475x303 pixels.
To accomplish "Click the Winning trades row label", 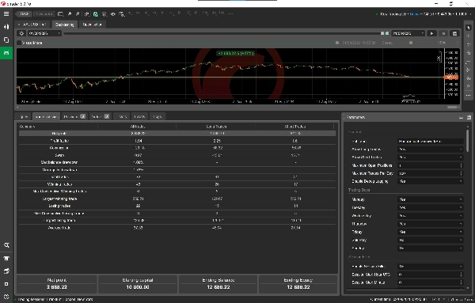I will [x=59, y=184].
